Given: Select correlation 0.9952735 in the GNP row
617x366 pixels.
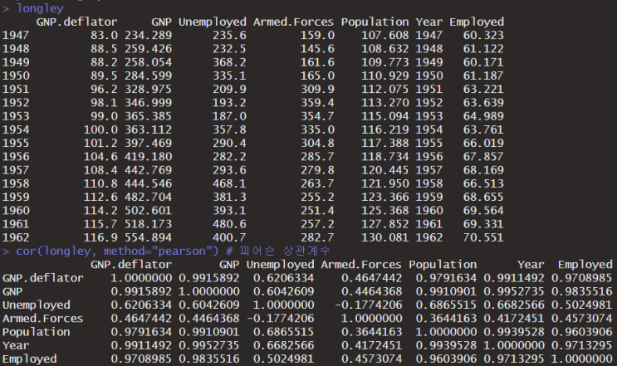Looking at the screenshot, I should click(x=514, y=291).
